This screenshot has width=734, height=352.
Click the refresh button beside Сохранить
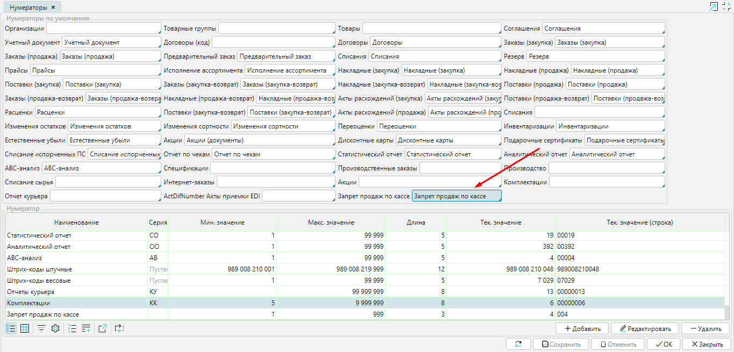click(518, 344)
